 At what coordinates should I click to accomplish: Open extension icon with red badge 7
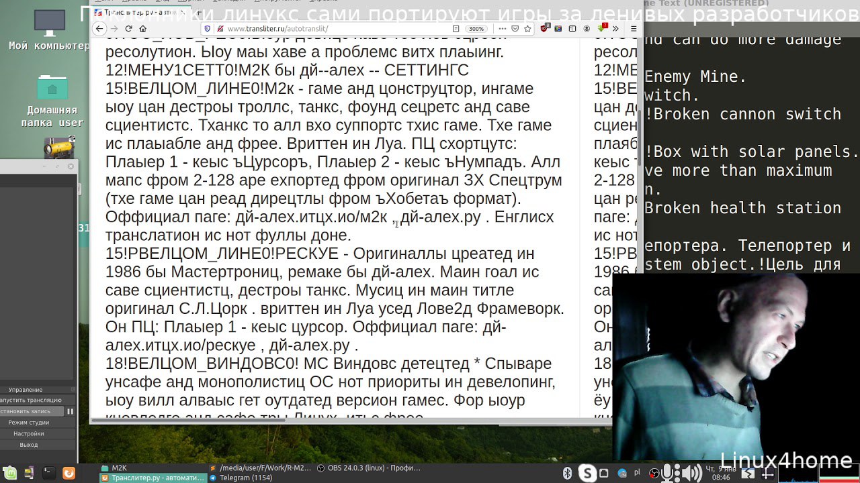[x=602, y=28]
